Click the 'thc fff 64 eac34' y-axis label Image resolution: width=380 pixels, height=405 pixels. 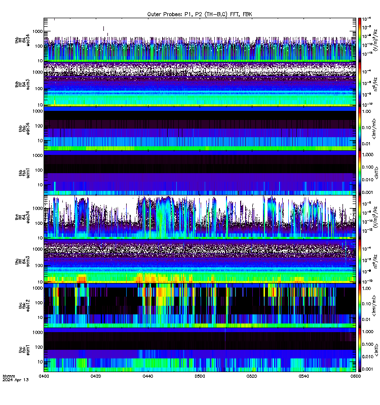point(22,217)
